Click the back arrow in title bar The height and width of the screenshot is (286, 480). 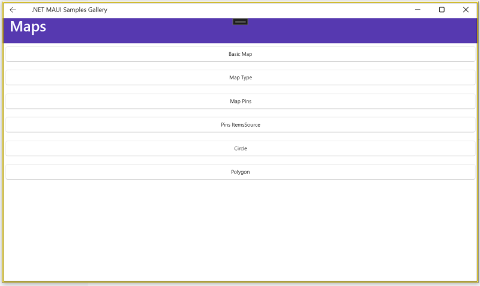(13, 10)
